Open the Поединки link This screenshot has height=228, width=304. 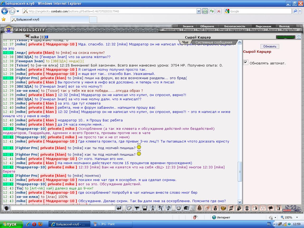tap(257, 30)
